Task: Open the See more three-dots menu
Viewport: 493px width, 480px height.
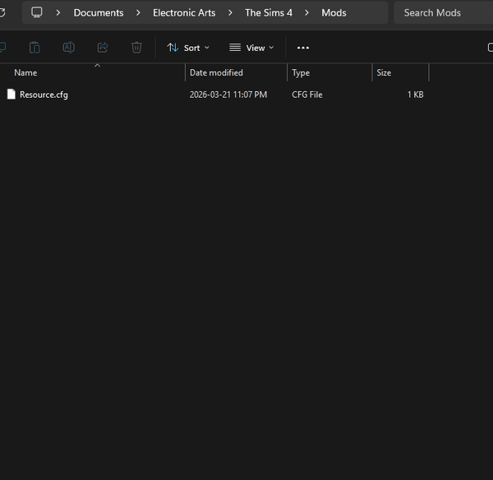Action: [303, 48]
